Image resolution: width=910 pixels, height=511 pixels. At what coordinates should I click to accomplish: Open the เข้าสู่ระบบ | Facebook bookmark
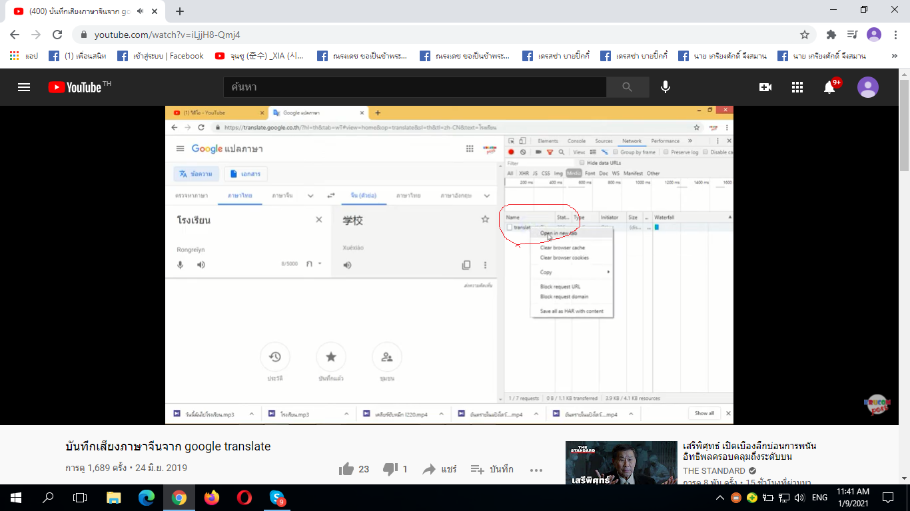(x=160, y=56)
